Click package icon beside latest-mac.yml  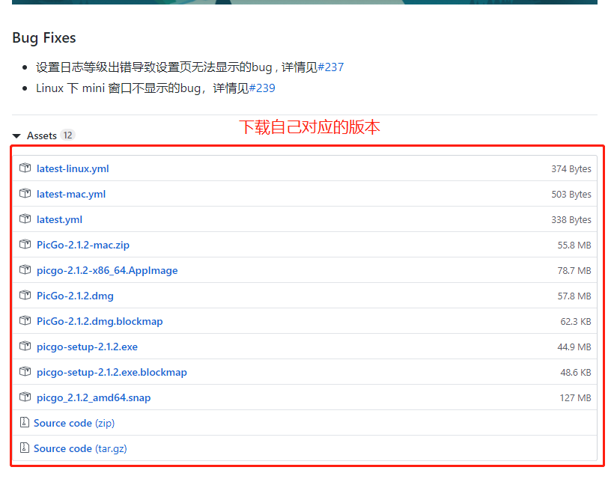(25, 193)
